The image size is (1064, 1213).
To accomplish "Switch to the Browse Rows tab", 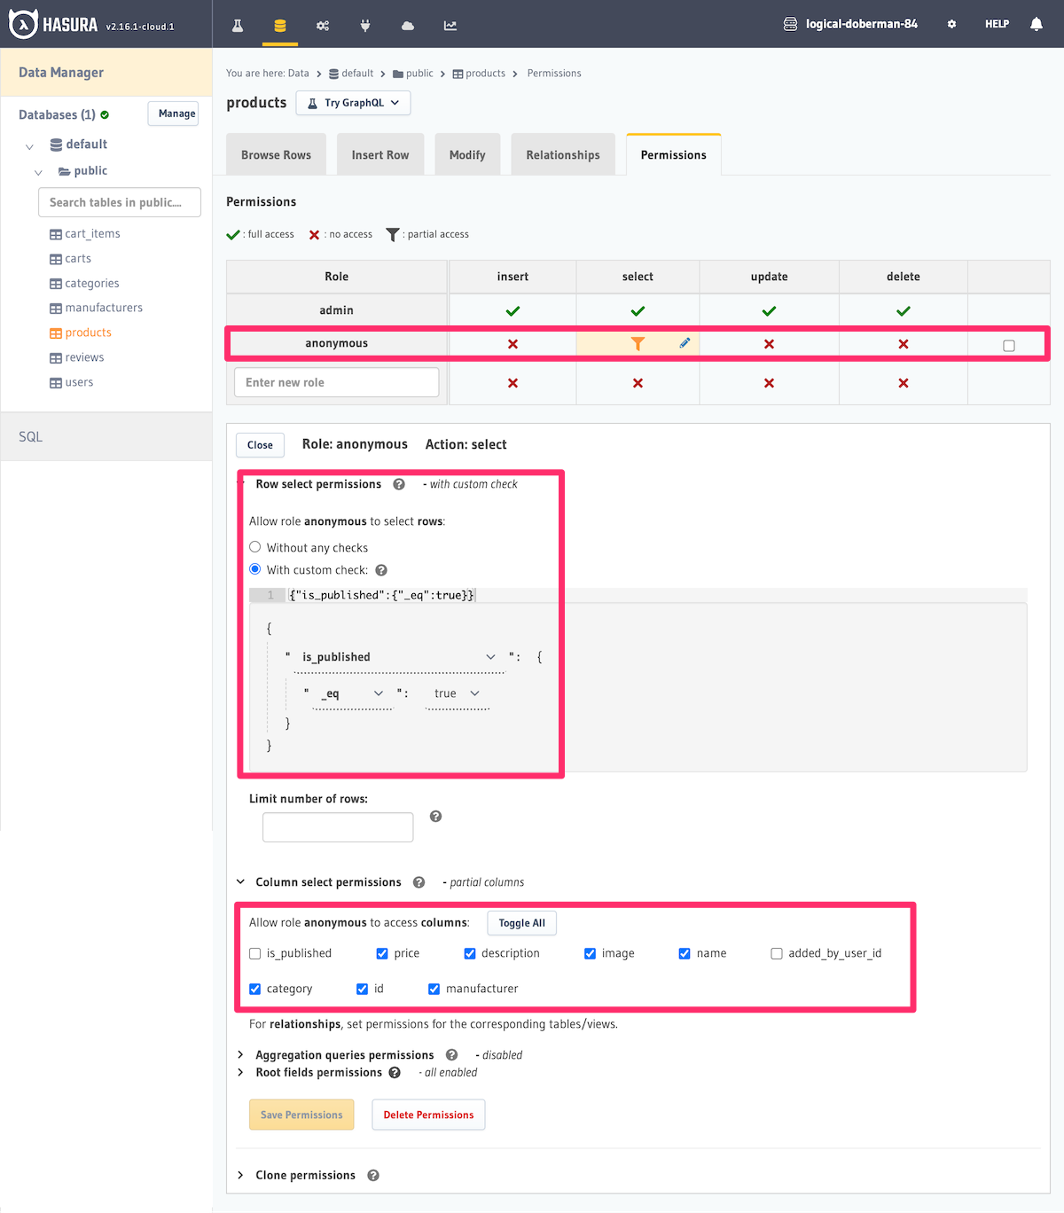I will tap(276, 155).
